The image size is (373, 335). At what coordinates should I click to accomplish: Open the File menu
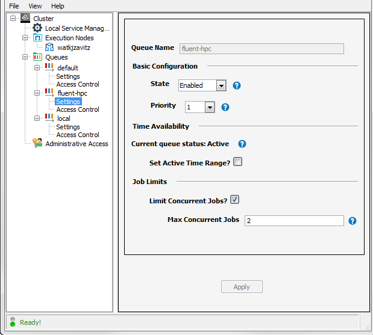14,6
